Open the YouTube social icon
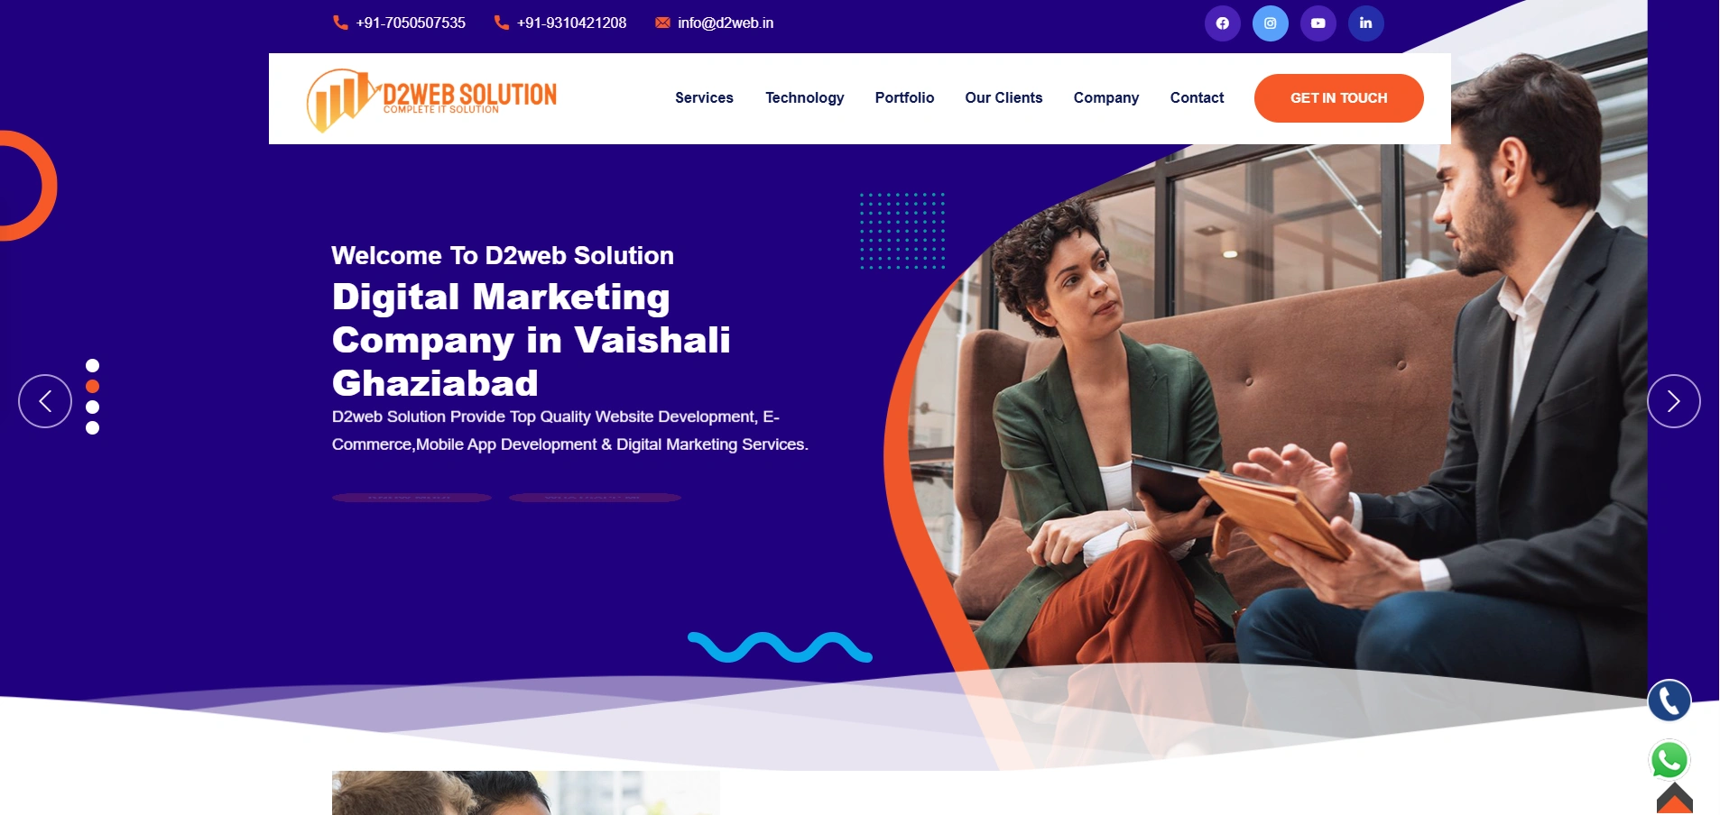 pos(1318,23)
